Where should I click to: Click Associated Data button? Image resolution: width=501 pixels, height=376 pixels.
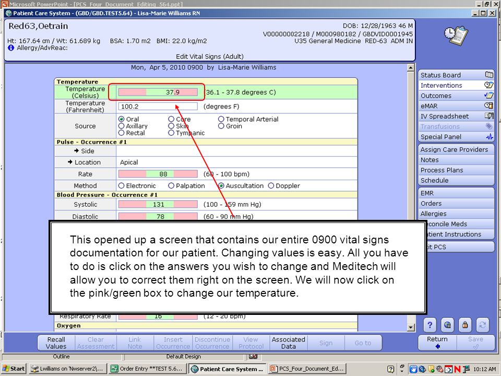(x=288, y=343)
